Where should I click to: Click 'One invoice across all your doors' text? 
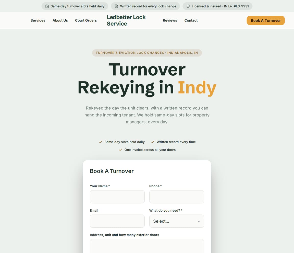[x=150, y=150]
